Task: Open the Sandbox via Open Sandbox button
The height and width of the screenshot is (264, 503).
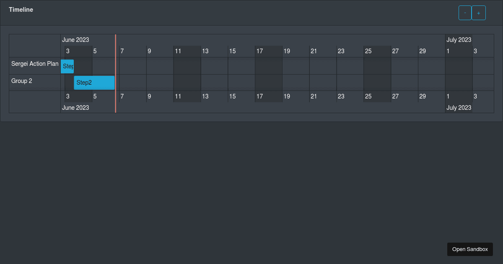Action: (x=470, y=249)
